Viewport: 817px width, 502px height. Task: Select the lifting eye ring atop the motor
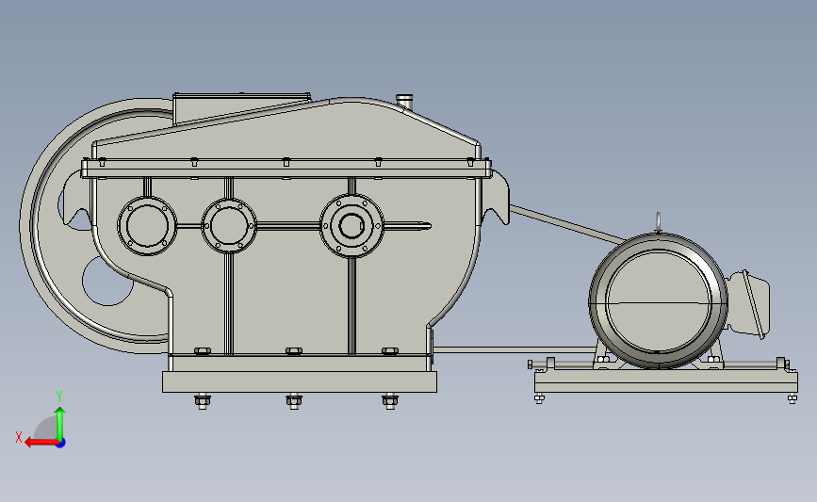659,222
